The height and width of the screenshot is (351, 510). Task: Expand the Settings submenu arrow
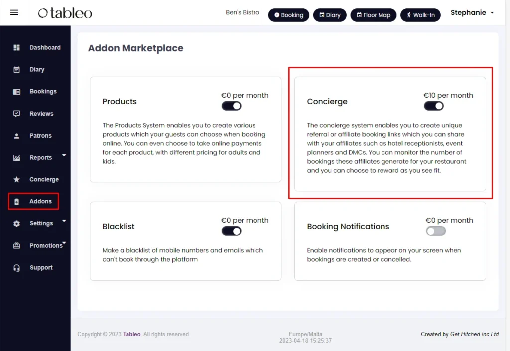point(64,221)
